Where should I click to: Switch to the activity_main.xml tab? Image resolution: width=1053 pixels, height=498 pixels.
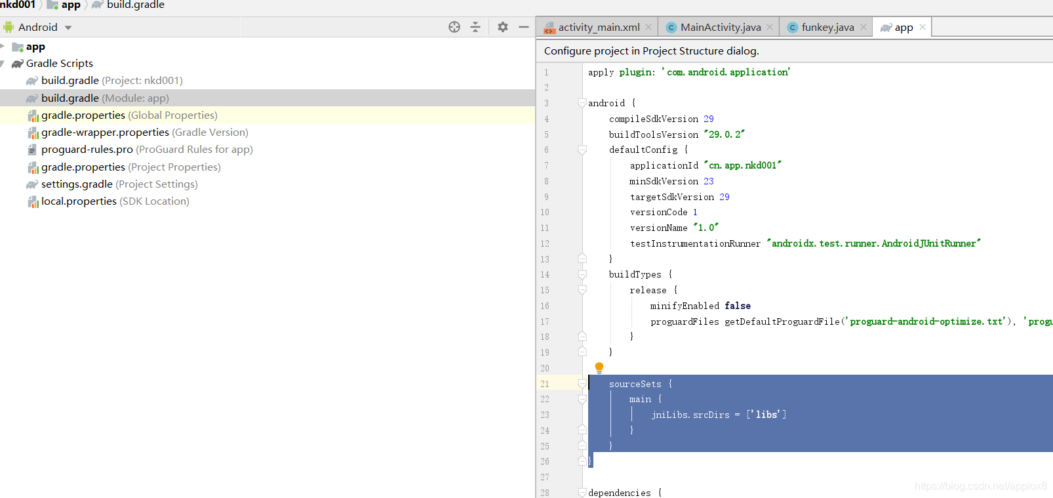click(x=599, y=27)
